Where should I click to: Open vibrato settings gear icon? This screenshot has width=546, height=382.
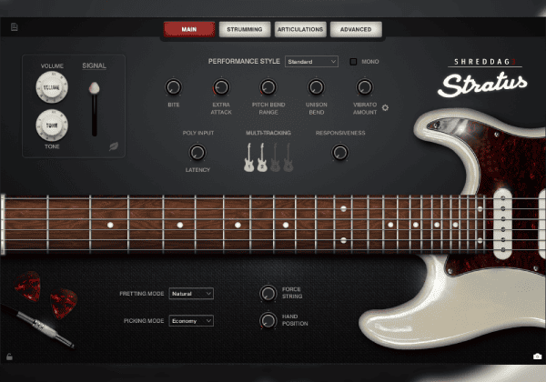tap(385, 108)
